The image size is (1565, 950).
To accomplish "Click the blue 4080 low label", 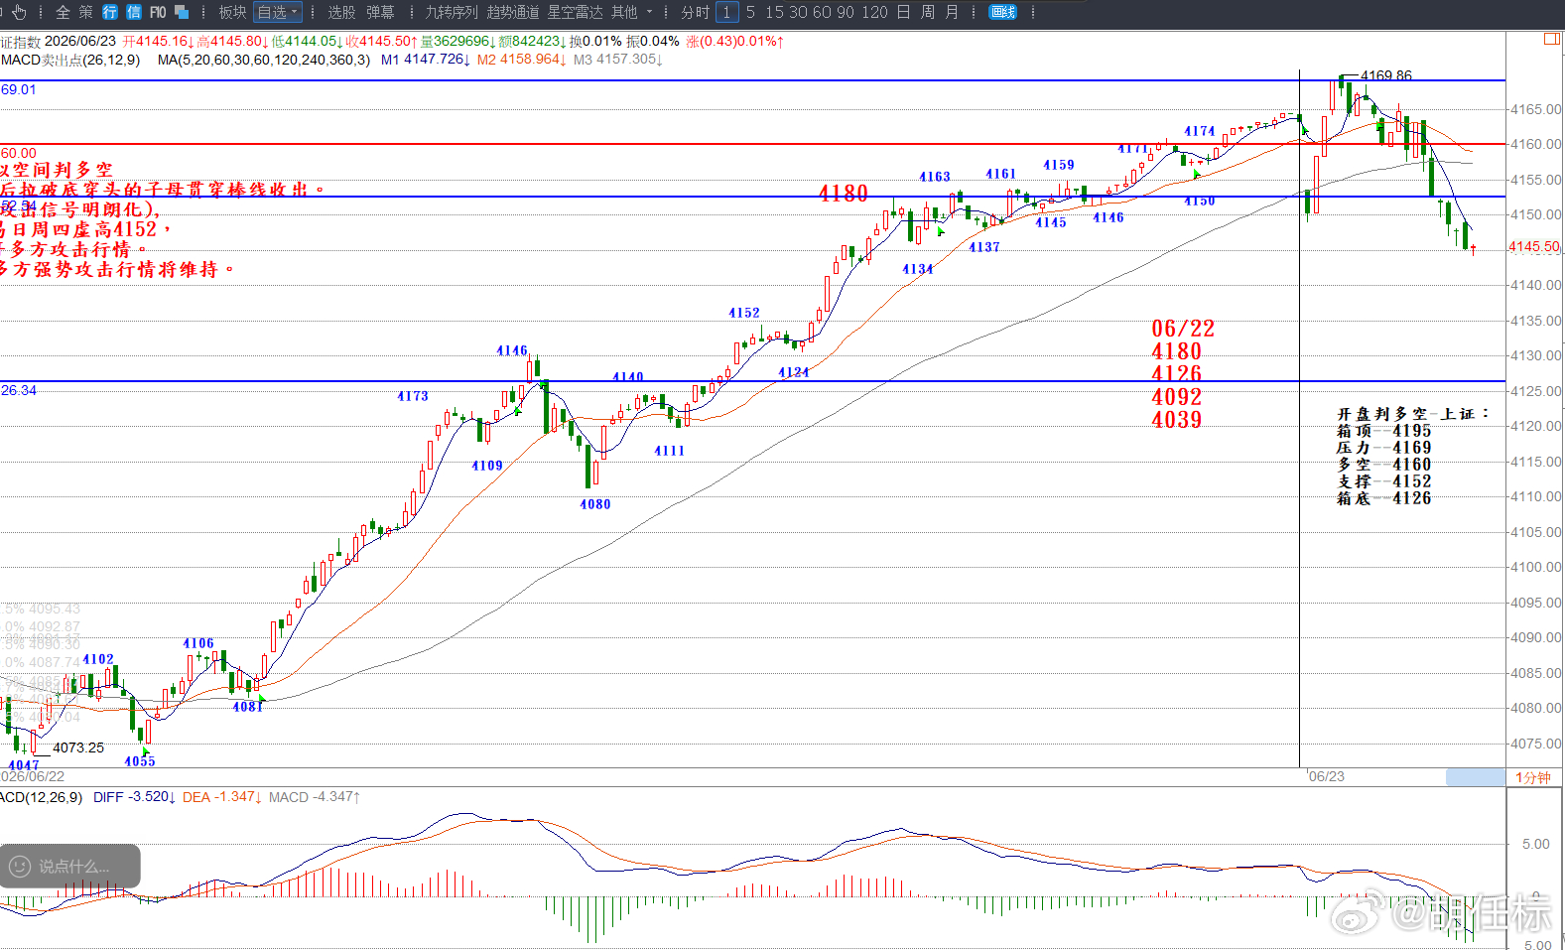I will tap(595, 504).
